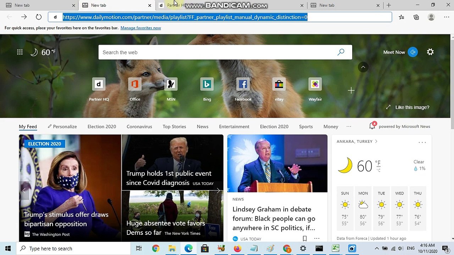Select the Coronavirus feed tab
The image size is (454, 255).
[x=139, y=126]
